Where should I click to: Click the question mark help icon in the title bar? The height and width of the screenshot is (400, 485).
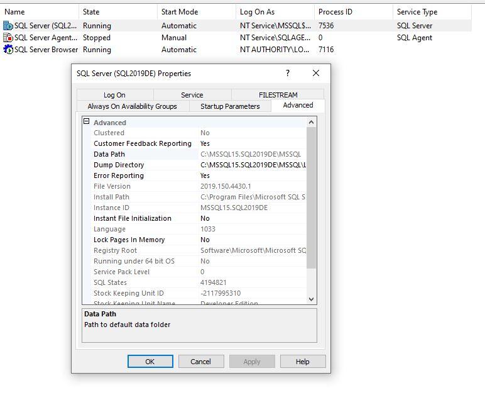click(288, 73)
